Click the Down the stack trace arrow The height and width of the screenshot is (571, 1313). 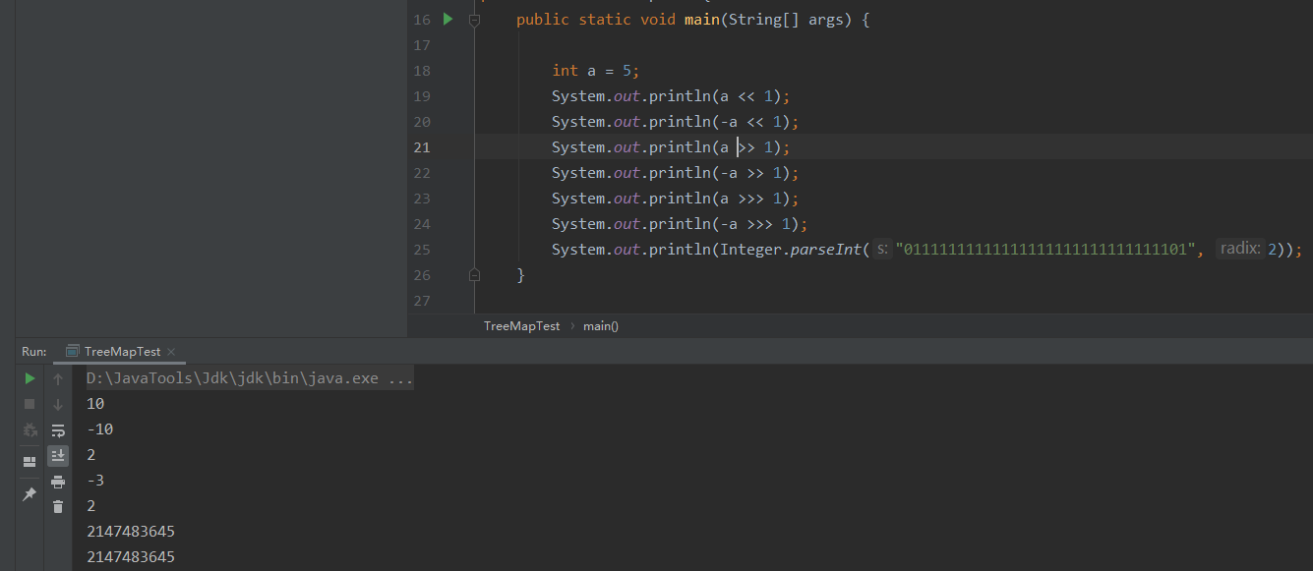58,404
